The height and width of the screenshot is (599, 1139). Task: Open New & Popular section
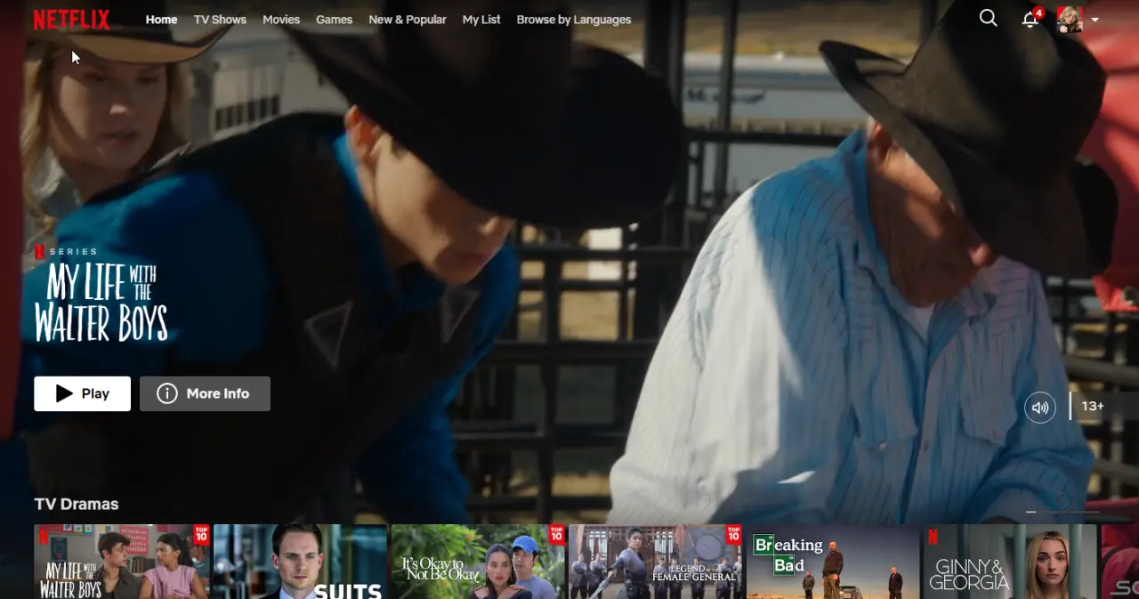pyautogui.click(x=408, y=20)
